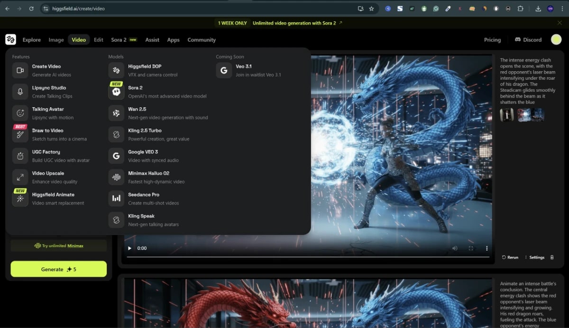Select the Minimax Hailuo 02 icon

click(116, 177)
